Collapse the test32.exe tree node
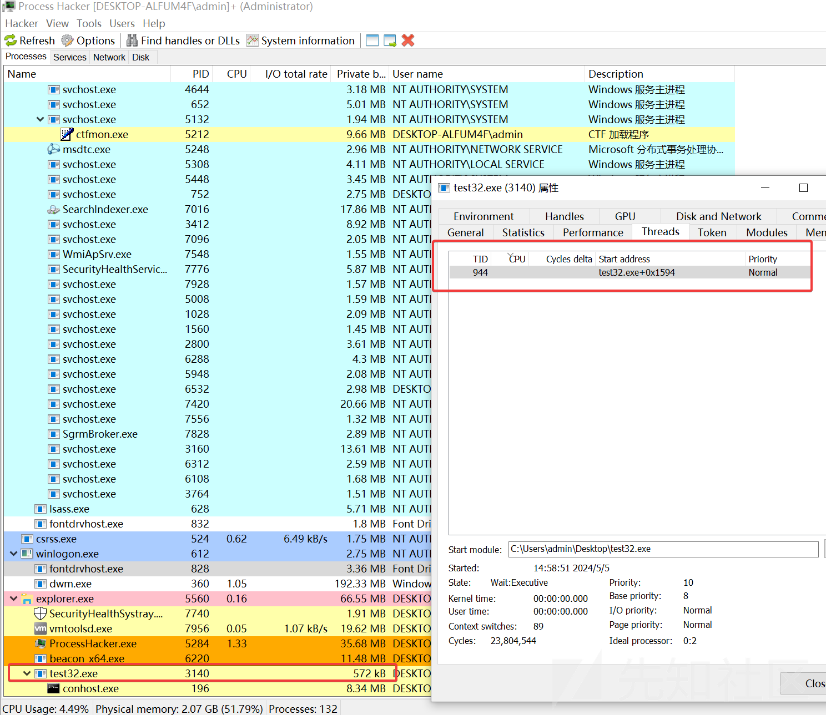The height and width of the screenshot is (715, 826). pyautogui.click(x=27, y=673)
